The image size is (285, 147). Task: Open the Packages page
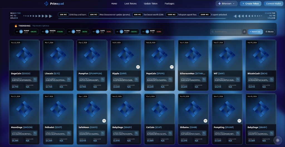click(169, 4)
